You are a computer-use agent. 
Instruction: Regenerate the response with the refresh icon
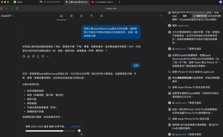(x=43, y=56)
